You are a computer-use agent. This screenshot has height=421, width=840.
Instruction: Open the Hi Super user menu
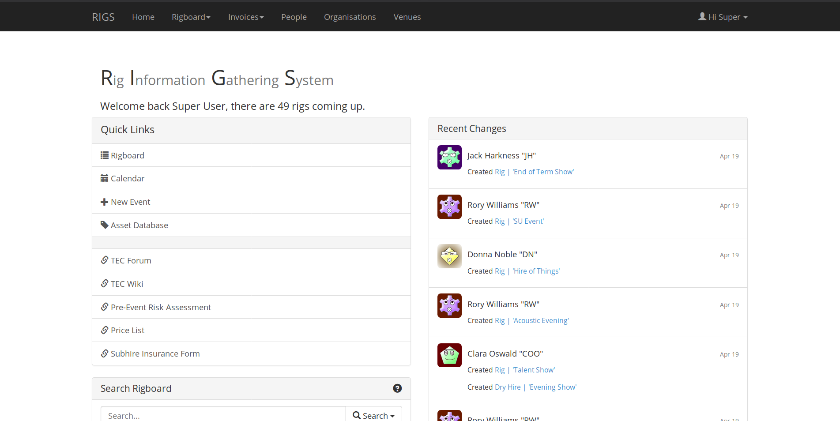pyautogui.click(x=723, y=17)
